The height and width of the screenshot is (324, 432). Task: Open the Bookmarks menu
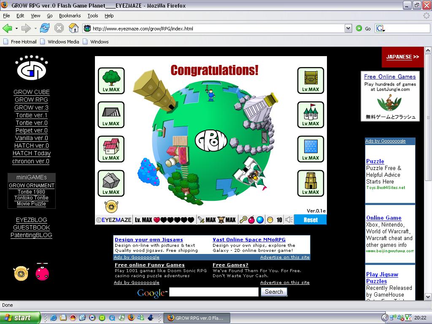point(70,16)
